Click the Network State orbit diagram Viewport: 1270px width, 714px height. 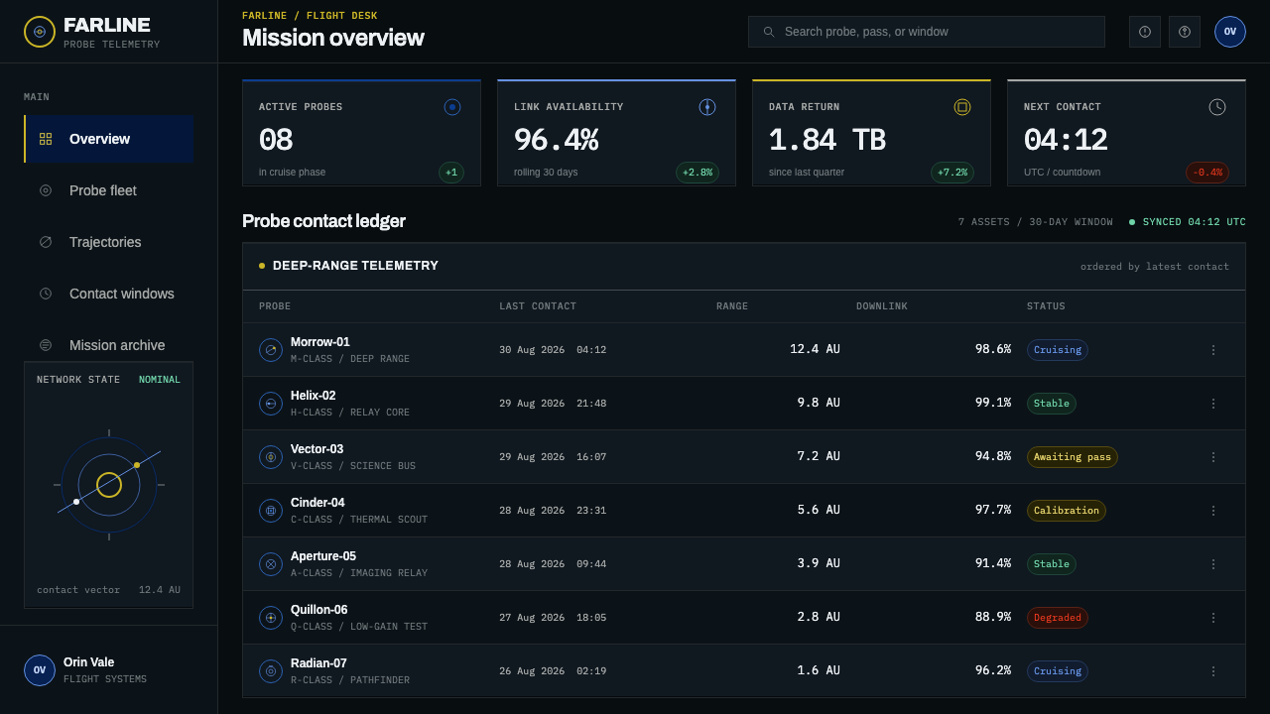coord(109,485)
